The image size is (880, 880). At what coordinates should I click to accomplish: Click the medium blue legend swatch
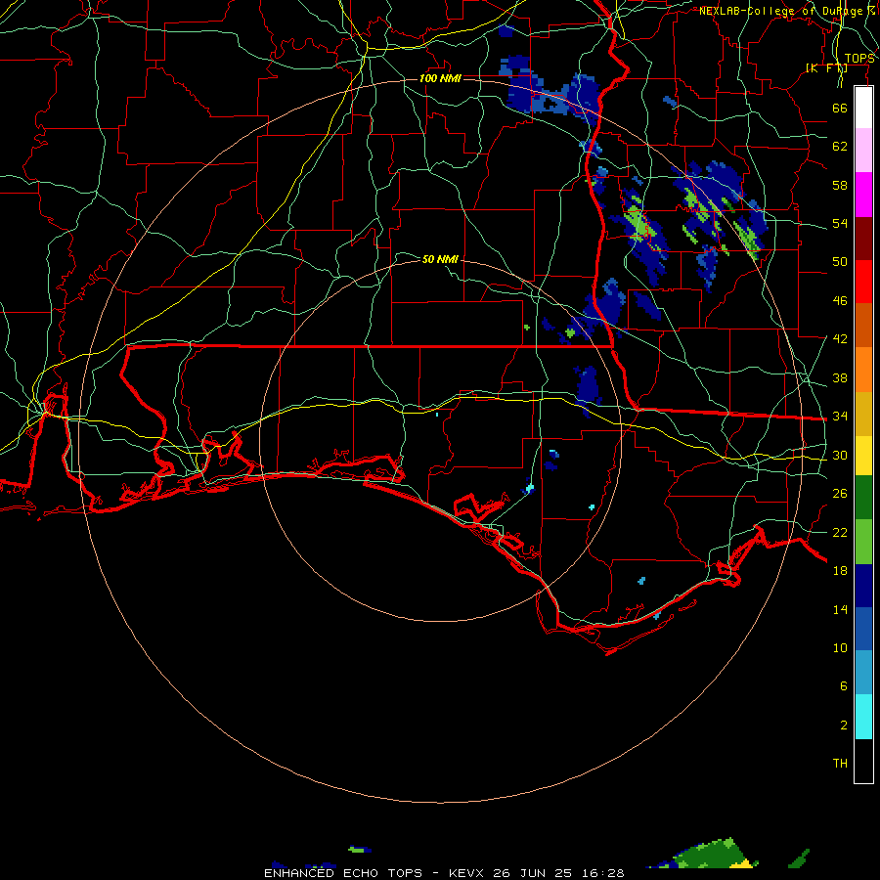pyautogui.click(x=863, y=629)
